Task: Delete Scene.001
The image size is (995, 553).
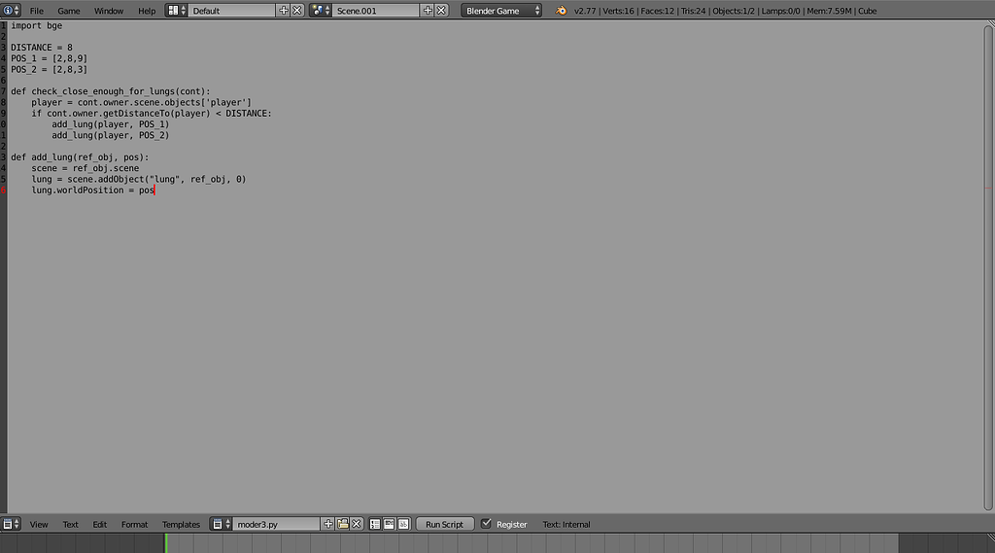Action: click(441, 11)
